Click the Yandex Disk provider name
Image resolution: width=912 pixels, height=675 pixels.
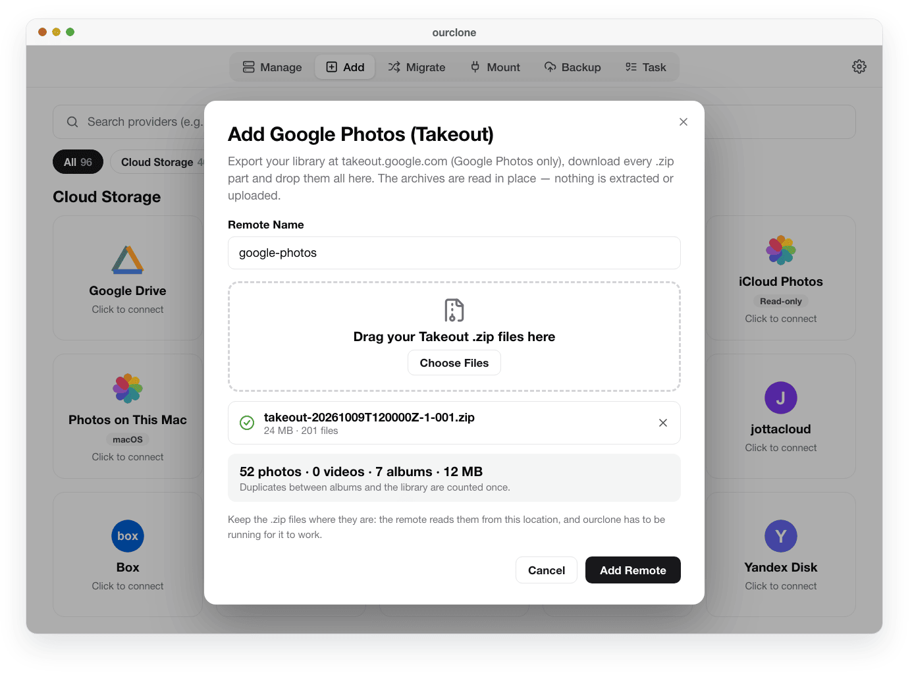click(781, 568)
